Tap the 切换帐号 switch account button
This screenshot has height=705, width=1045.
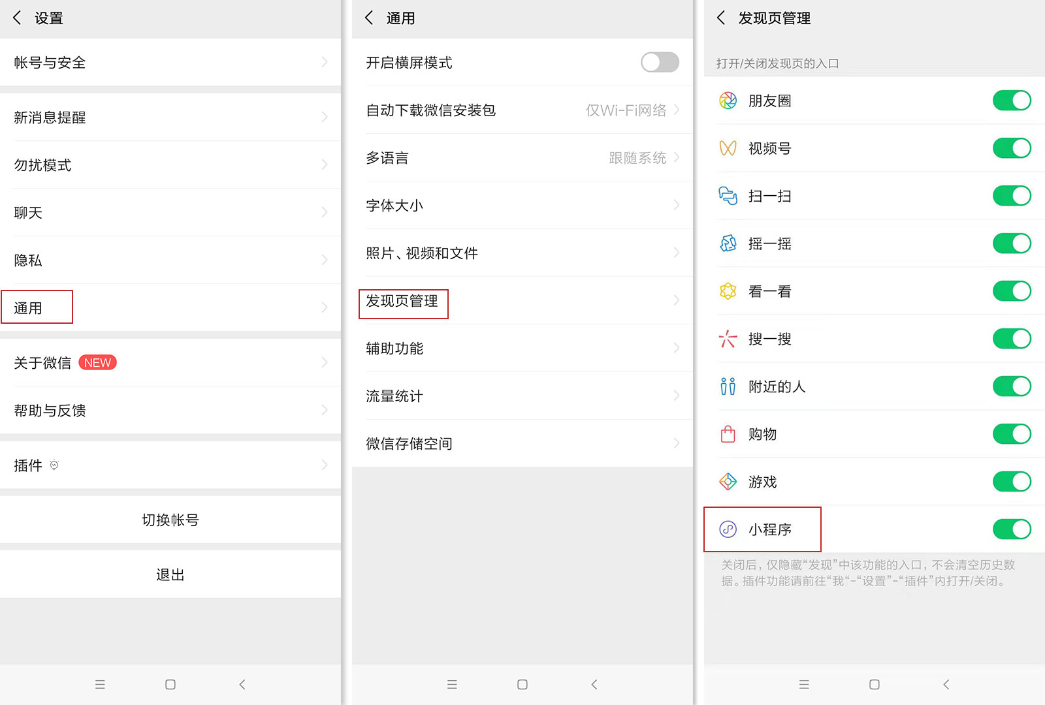tap(170, 520)
